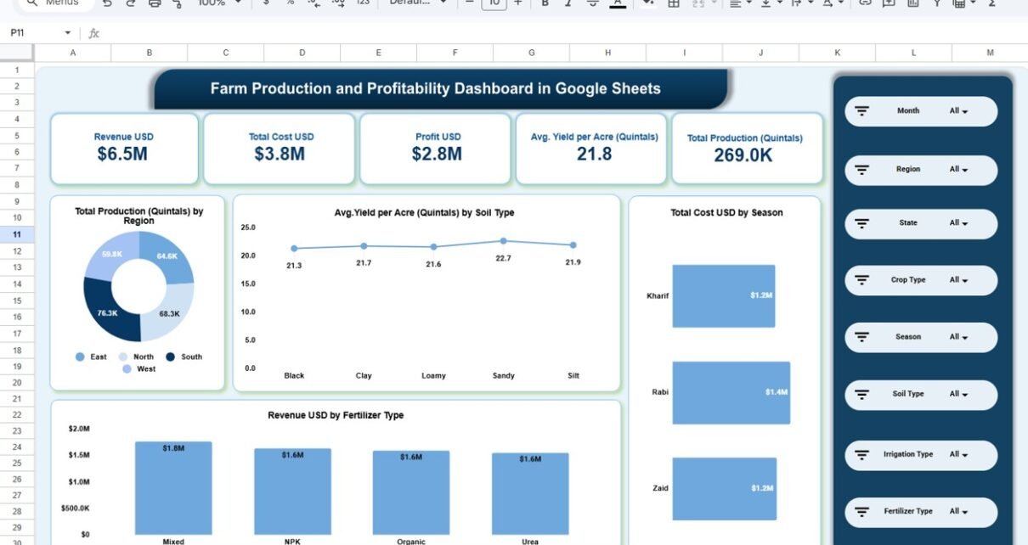Open the Month filter All dropdown
This screenshot has height=545, width=1028.
click(x=958, y=111)
